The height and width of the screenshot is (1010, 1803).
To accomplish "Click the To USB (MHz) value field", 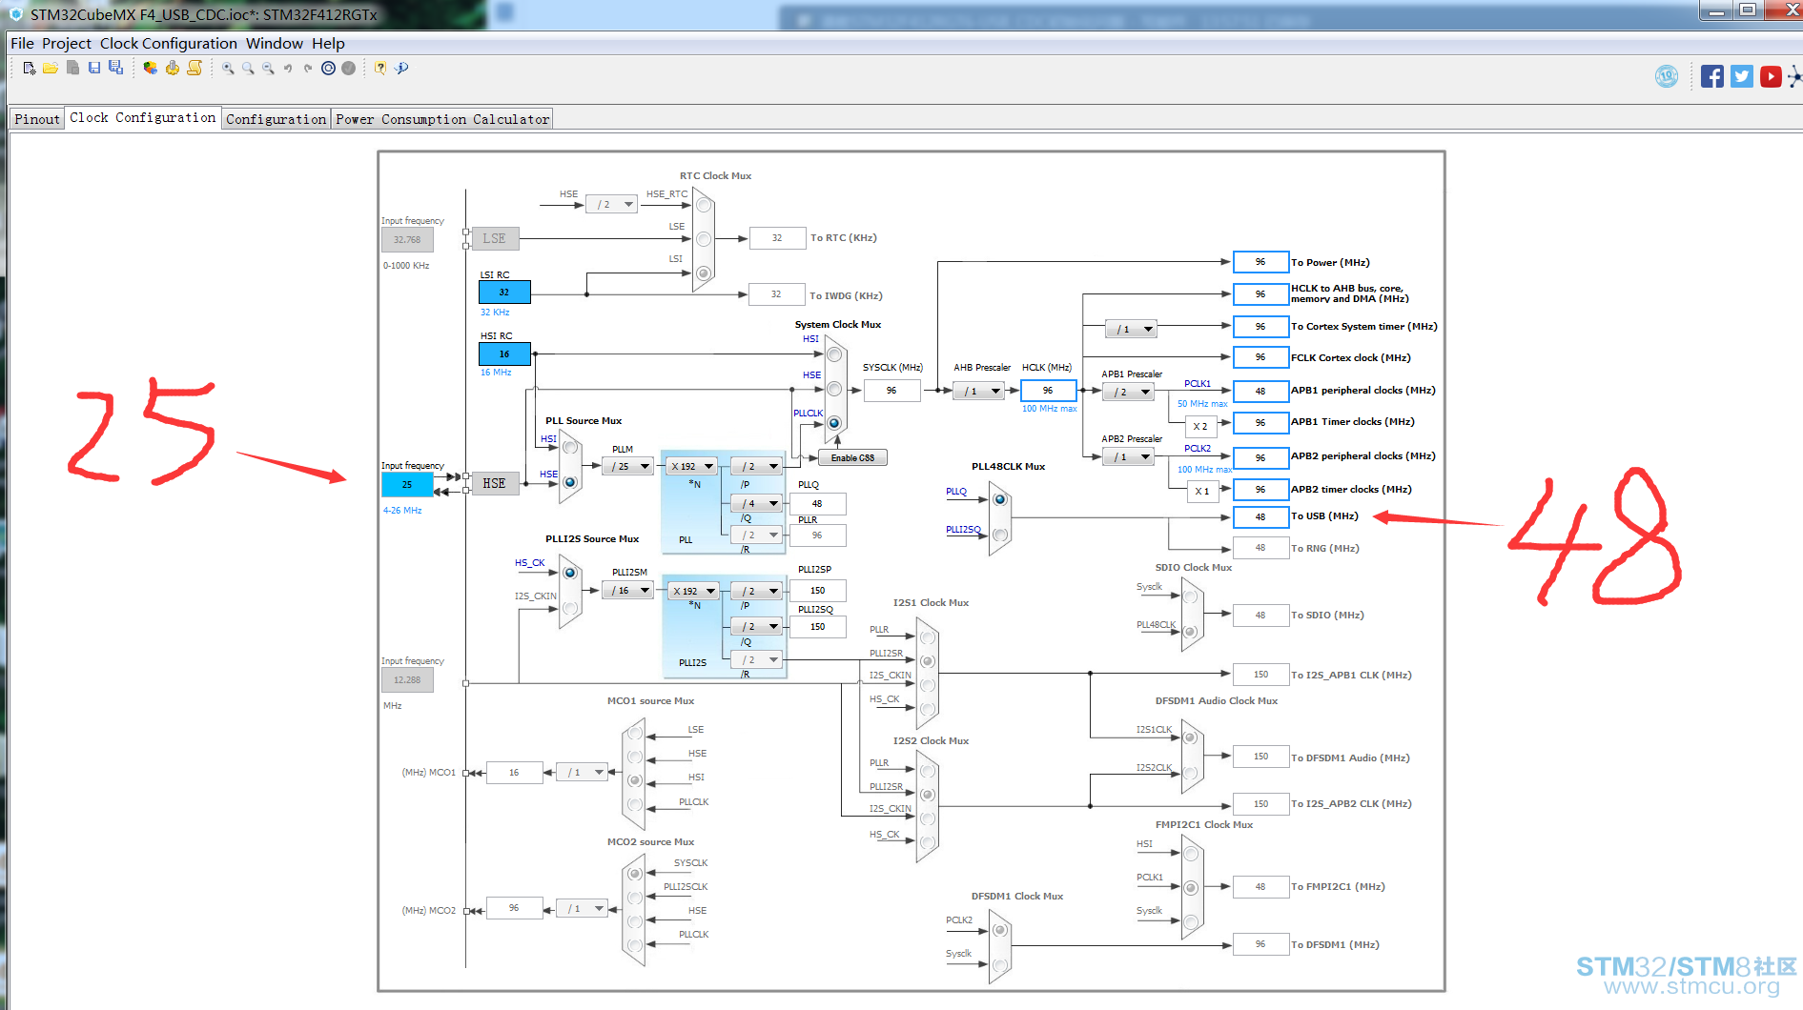I will point(1260,517).
